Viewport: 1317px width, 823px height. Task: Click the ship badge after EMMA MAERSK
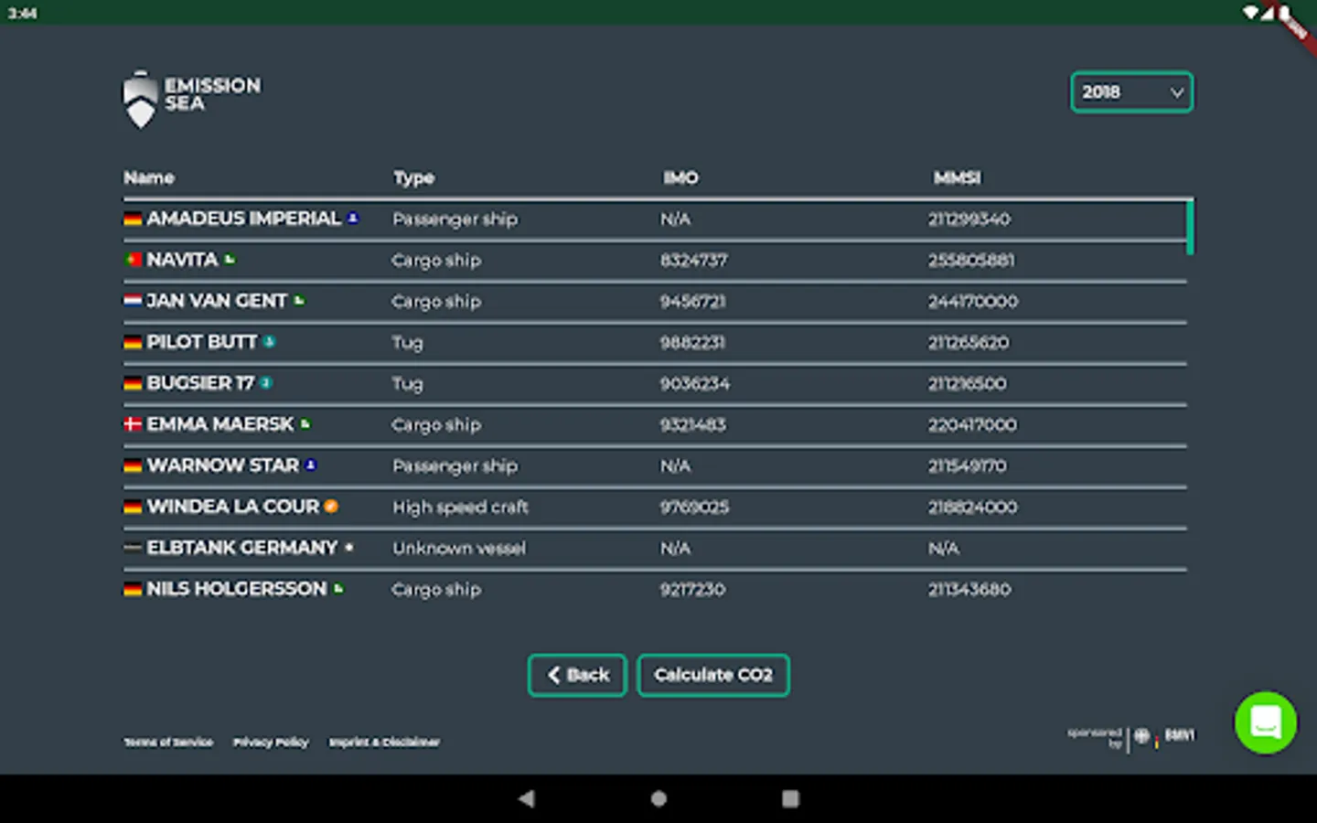pos(305,423)
